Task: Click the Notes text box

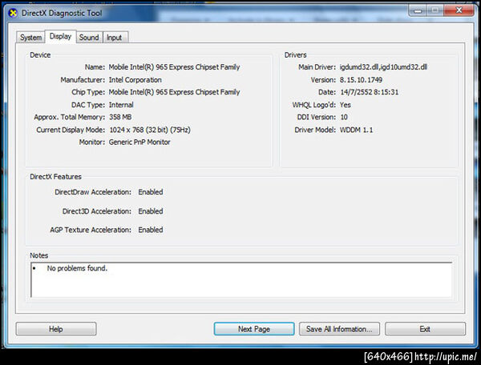Action: (241, 279)
